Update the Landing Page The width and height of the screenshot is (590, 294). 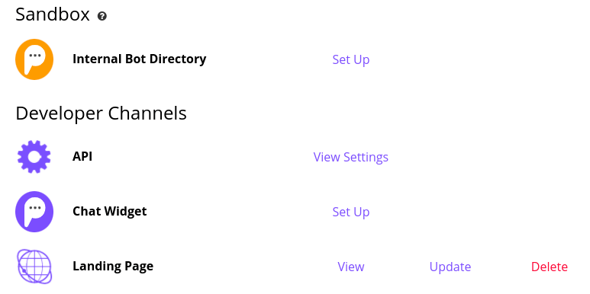(x=450, y=267)
